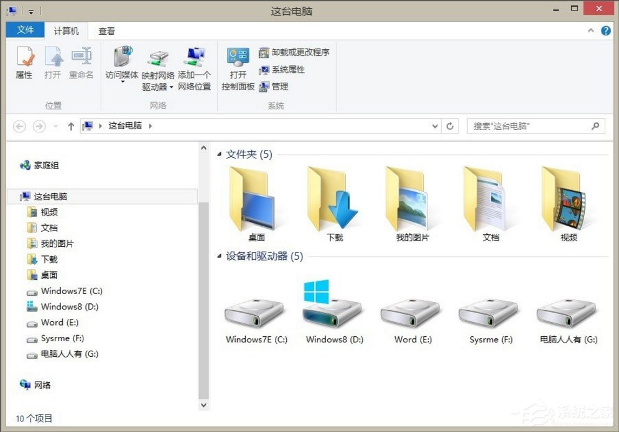Open the 文件 menu
Viewport: 619px width, 432px height.
tap(25, 30)
